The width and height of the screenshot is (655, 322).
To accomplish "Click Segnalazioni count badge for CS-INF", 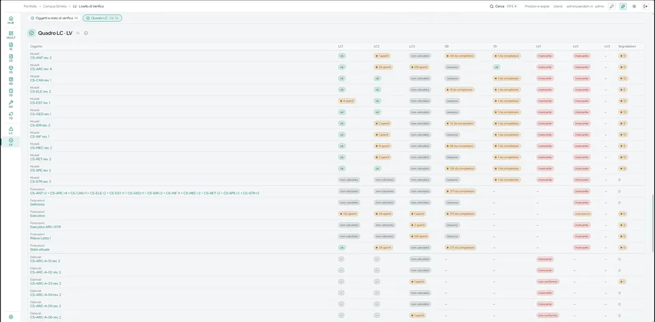I will pyautogui.click(x=623, y=134).
